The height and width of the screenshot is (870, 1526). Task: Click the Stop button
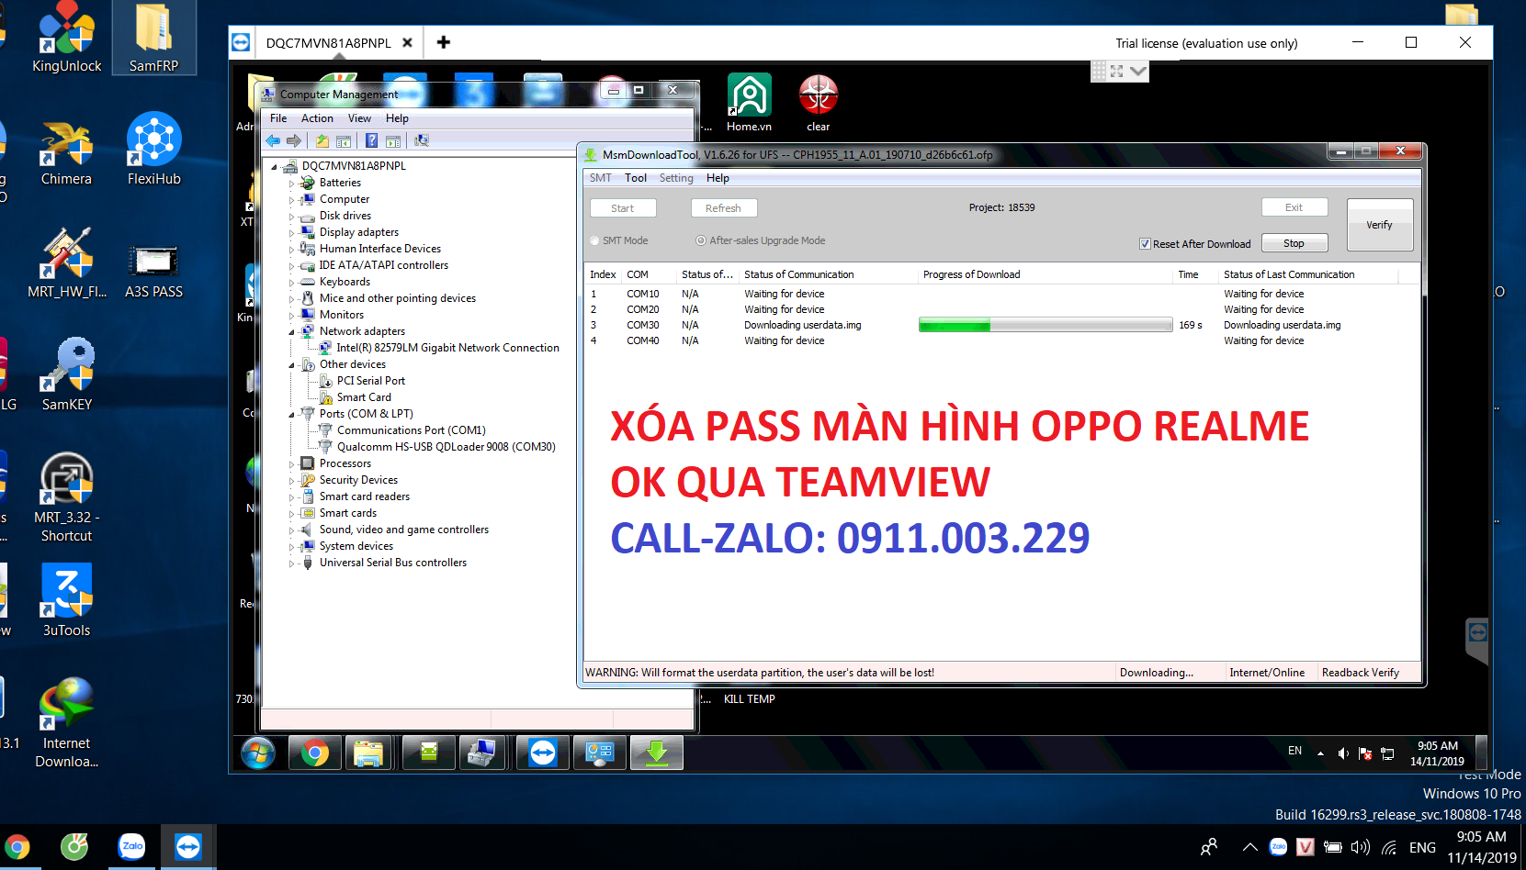tap(1294, 243)
